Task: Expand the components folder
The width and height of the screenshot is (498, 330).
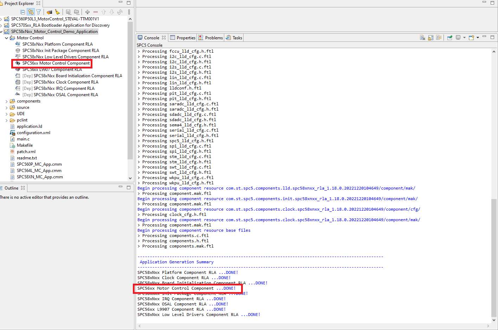Action: point(7,101)
